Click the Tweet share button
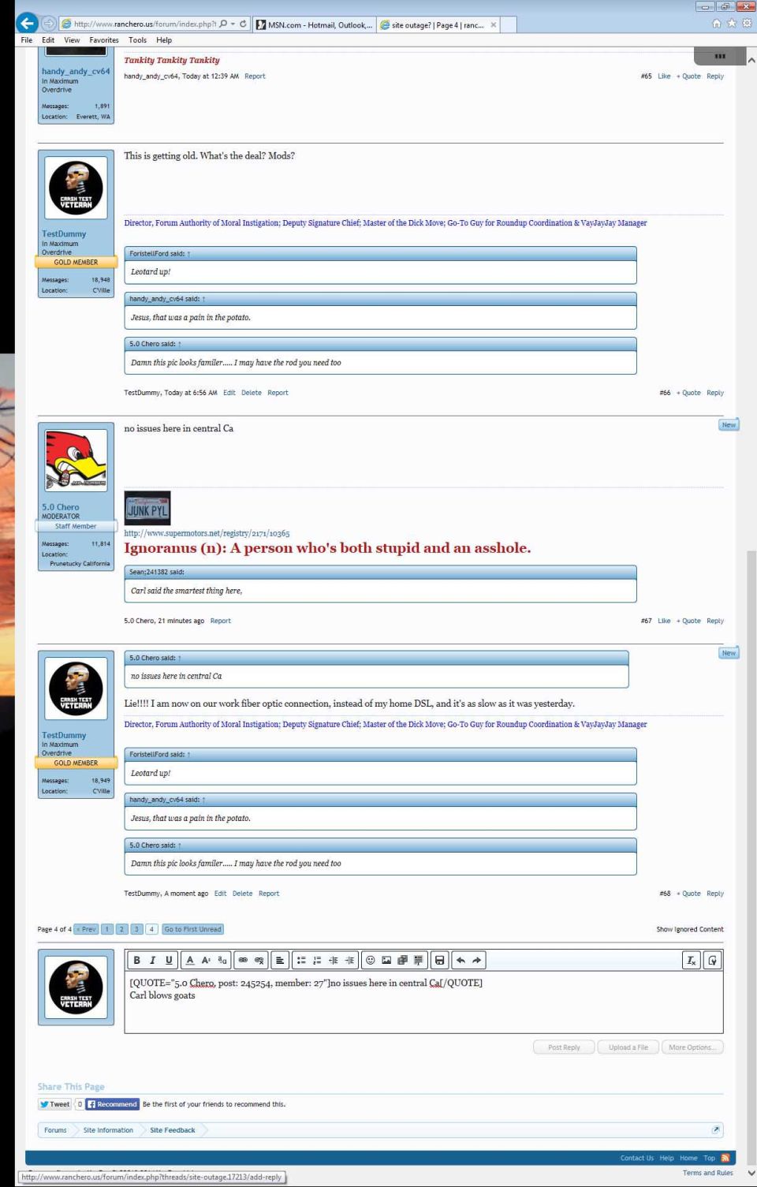Screen dimensions: 757x1187 point(55,1104)
